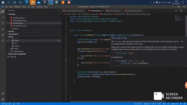The width and height of the screenshot is (187, 105).
Task: Click the UTF-8 encoding status entry
Action: pos(154,104)
